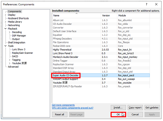Select Default User Interface component

pos(101,31)
